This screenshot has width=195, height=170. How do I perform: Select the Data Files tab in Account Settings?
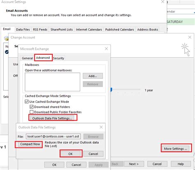point(23,30)
